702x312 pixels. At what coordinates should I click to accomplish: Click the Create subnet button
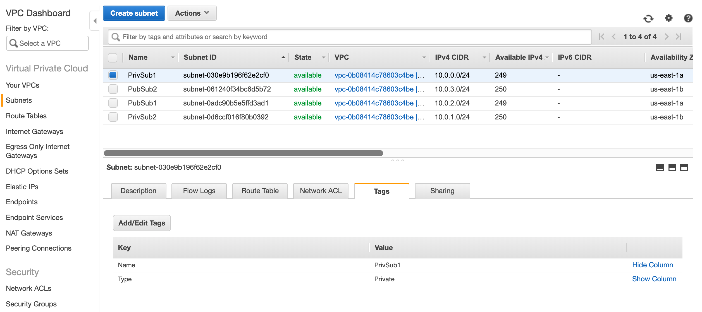pos(134,13)
